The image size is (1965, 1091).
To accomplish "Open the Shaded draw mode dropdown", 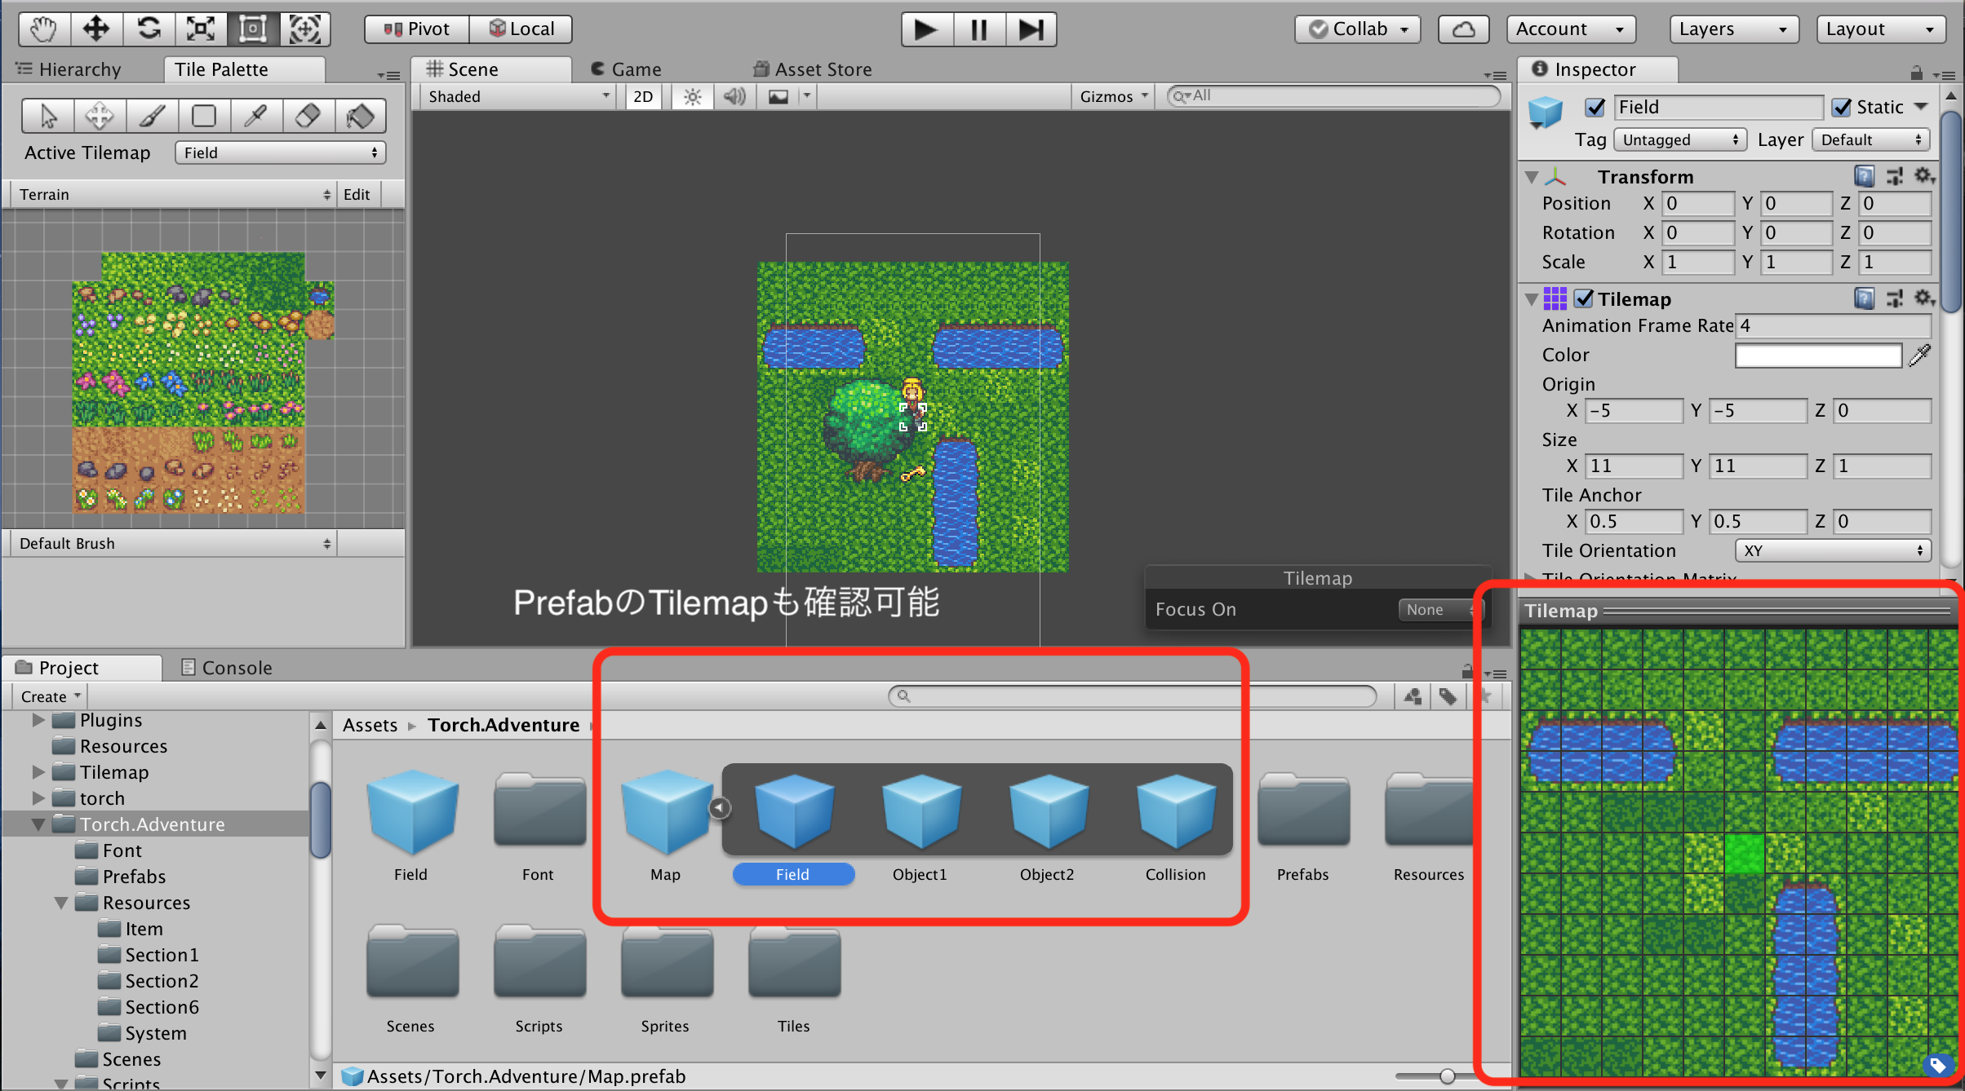I will [x=519, y=97].
